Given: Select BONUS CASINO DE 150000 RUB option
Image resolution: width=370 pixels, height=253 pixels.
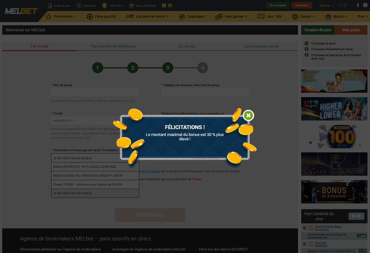Looking at the screenshot, I should (x=95, y=176).
